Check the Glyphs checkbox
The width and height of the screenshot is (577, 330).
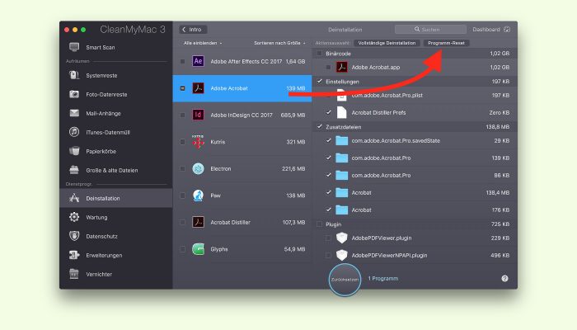(x=182, y=249)
